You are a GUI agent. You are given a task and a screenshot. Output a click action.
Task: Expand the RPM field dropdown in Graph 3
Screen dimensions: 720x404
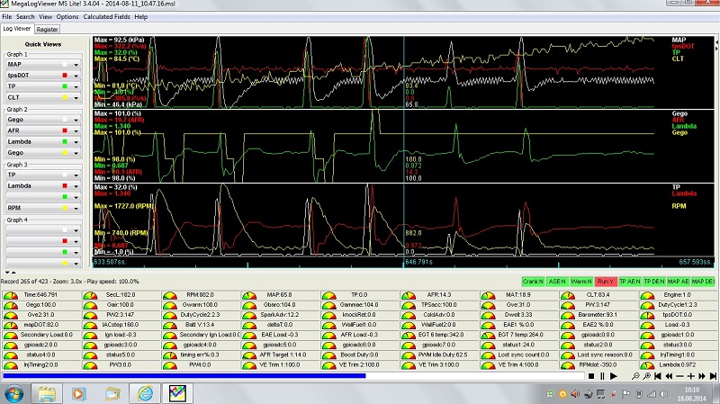click(x=76, y=208)
